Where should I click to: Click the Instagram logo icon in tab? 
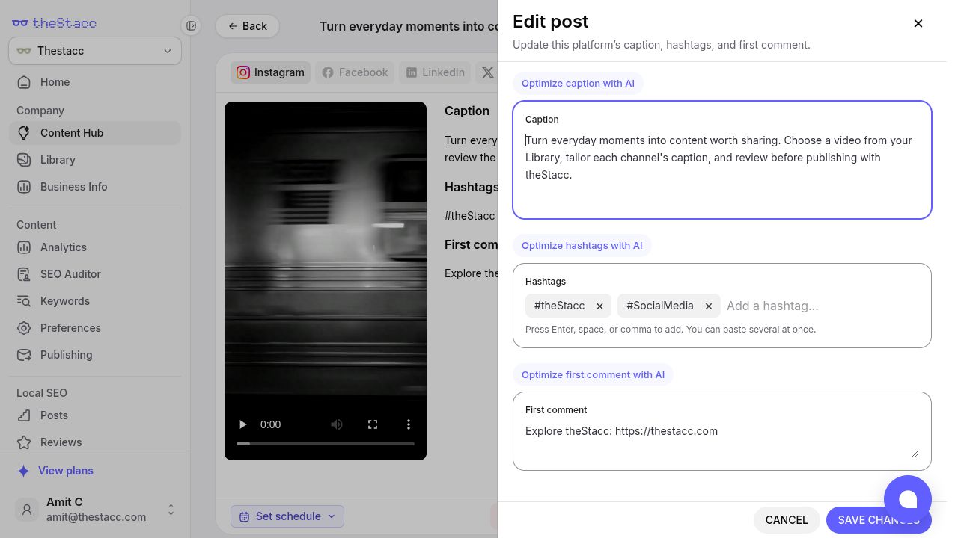tap(243, 72)
